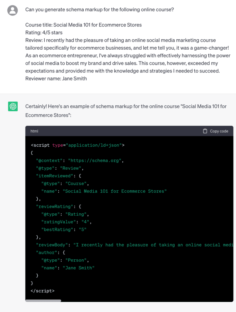Click the ratingValue line in code
Screen dimensions: 236x312
[x=66, y=222]
